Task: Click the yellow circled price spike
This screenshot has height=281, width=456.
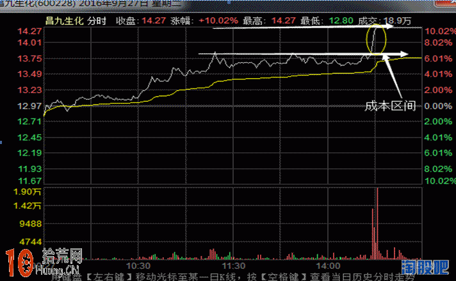Action: [x=376, y=38]
